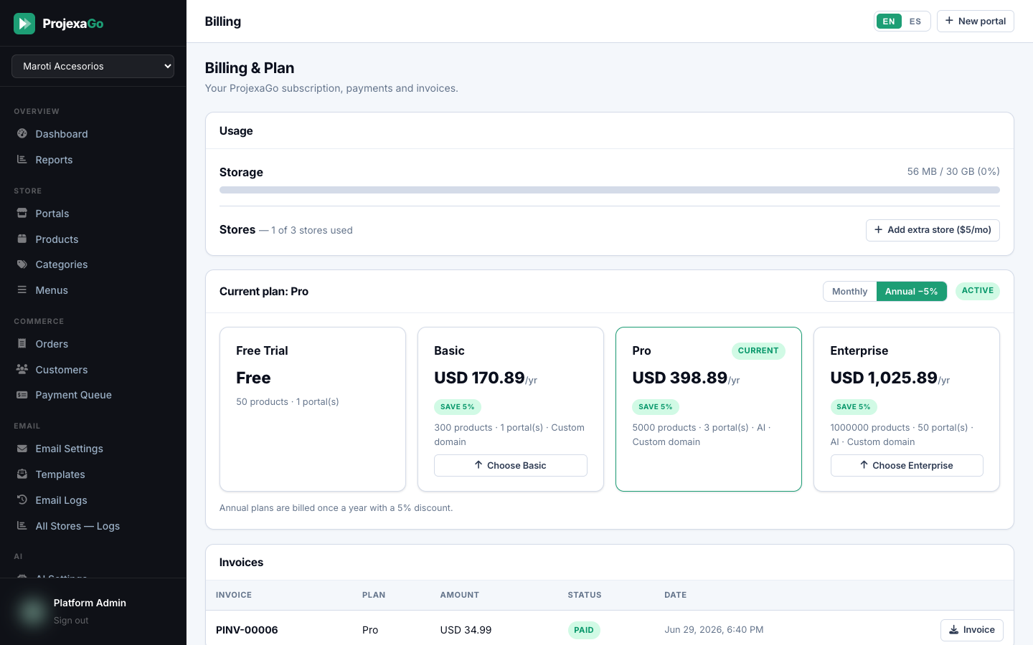Image resolution: width=1033 pixels, height=645 pixels.
Task: Click the Categories tags icon
Action: click(x=22, y=264)
